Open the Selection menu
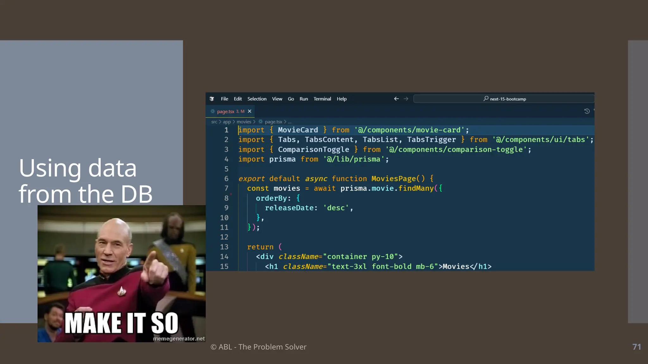 (257, 99)
